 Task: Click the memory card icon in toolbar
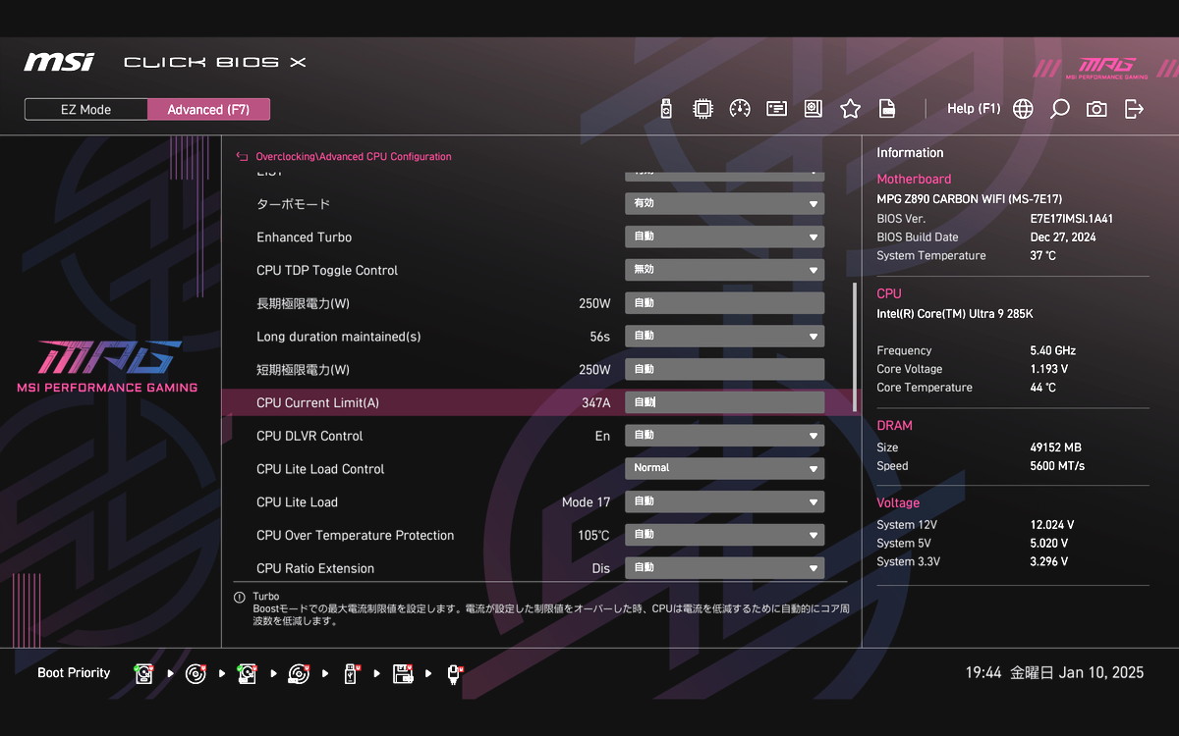(x=776, y=109)
